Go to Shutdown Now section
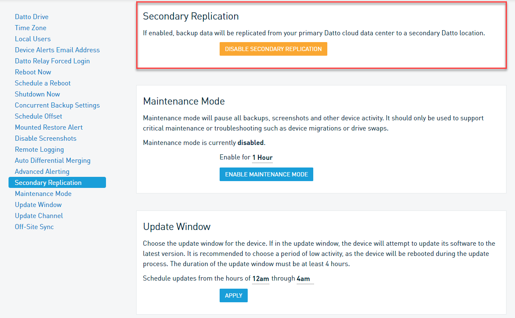 click(37, 94)
